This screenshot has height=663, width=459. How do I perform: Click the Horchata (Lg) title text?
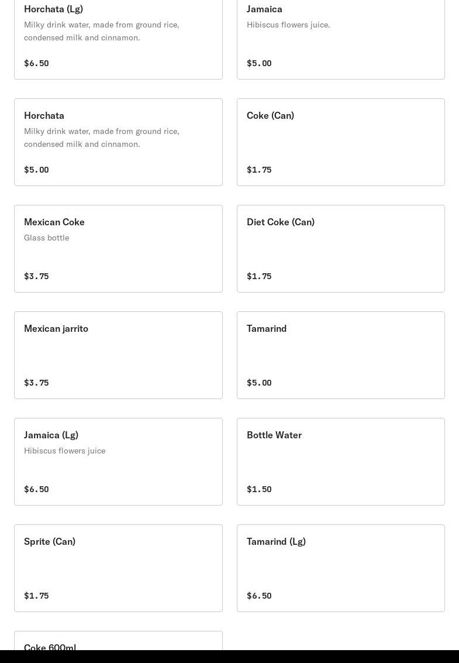[x=53, y=9]
